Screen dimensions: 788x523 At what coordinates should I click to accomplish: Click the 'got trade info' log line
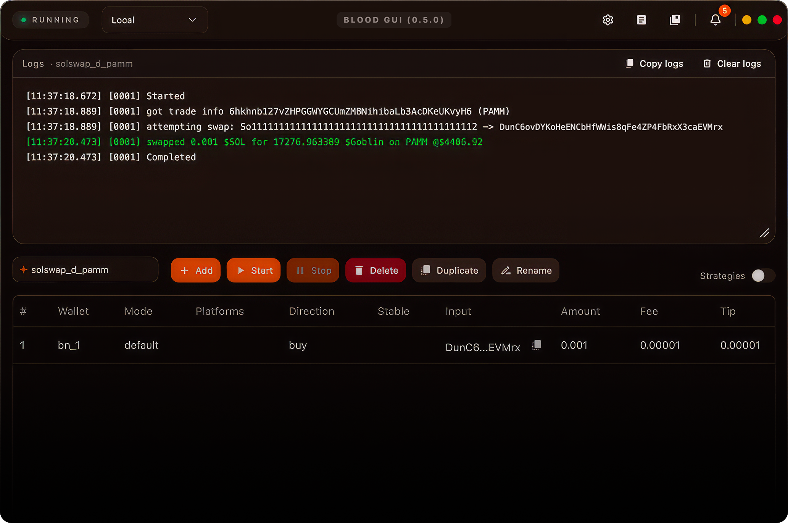(268, 111)
